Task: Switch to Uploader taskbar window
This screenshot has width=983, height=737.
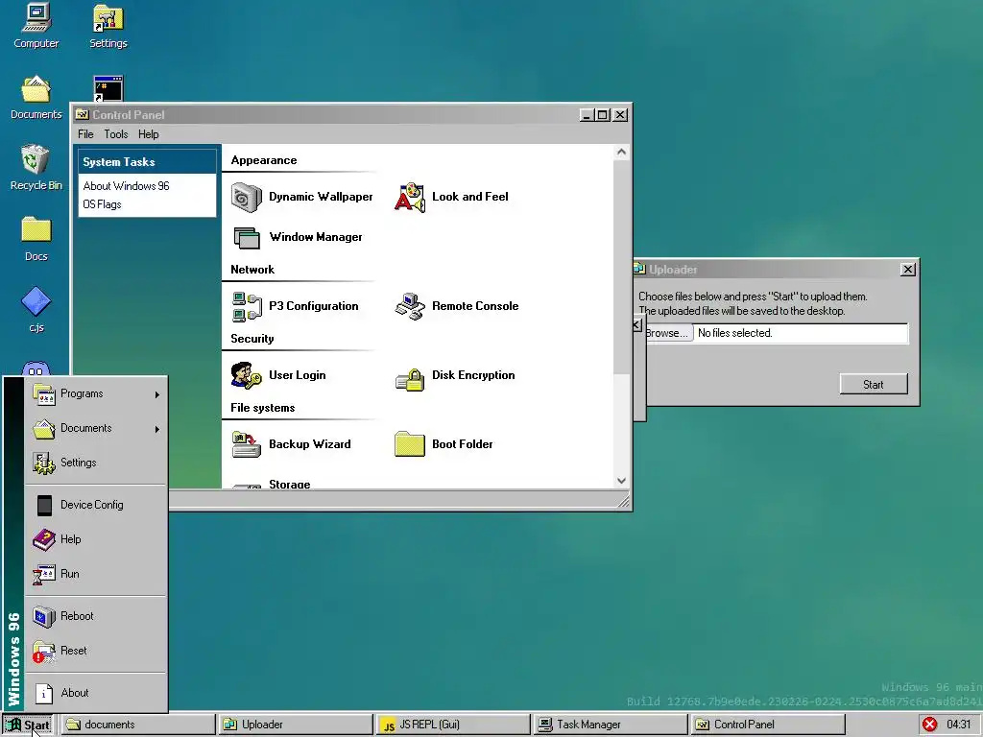Action: [296, 725]
